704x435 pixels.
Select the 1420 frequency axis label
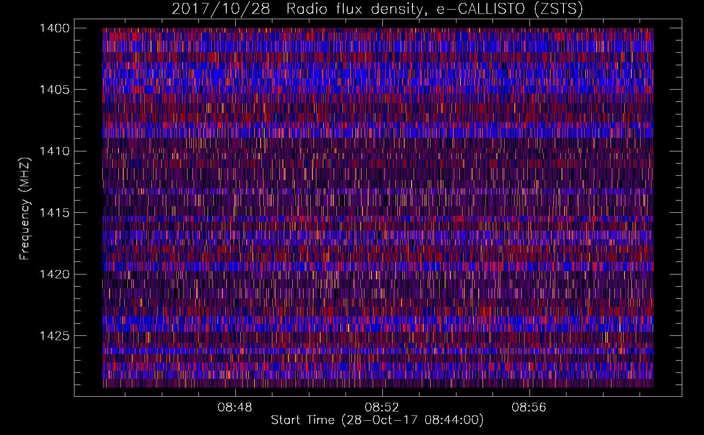click(x=55, y=274)
